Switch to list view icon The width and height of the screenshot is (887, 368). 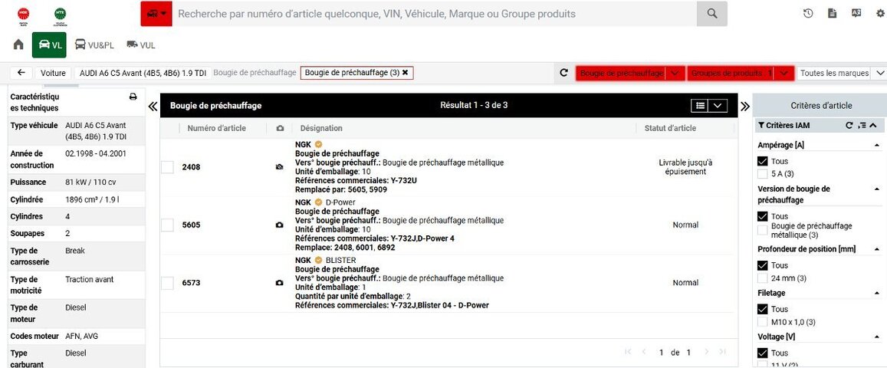(700, 105)
